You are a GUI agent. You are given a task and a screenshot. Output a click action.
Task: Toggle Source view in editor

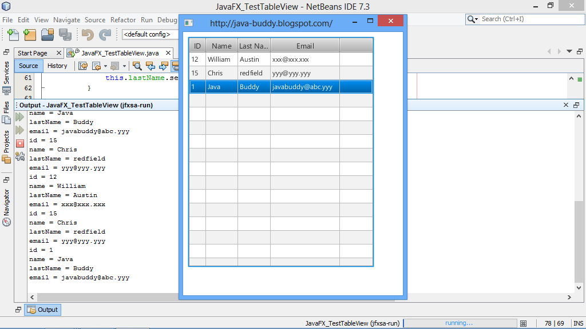29,66
